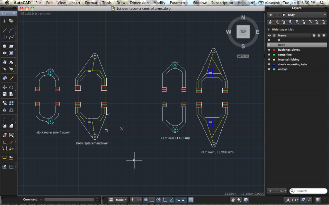This screenshot has height=205, width=329.
Task: Select the Circle tool
Action: click(4, 46)
